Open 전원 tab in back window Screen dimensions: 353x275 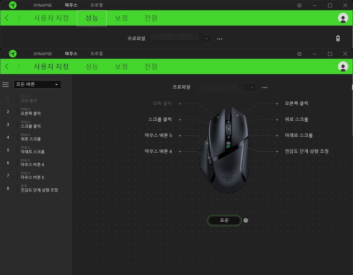pos(151,18)
